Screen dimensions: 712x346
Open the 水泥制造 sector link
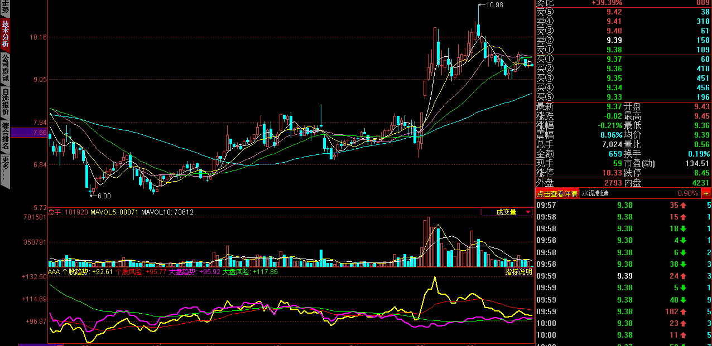tap(594, 193)
